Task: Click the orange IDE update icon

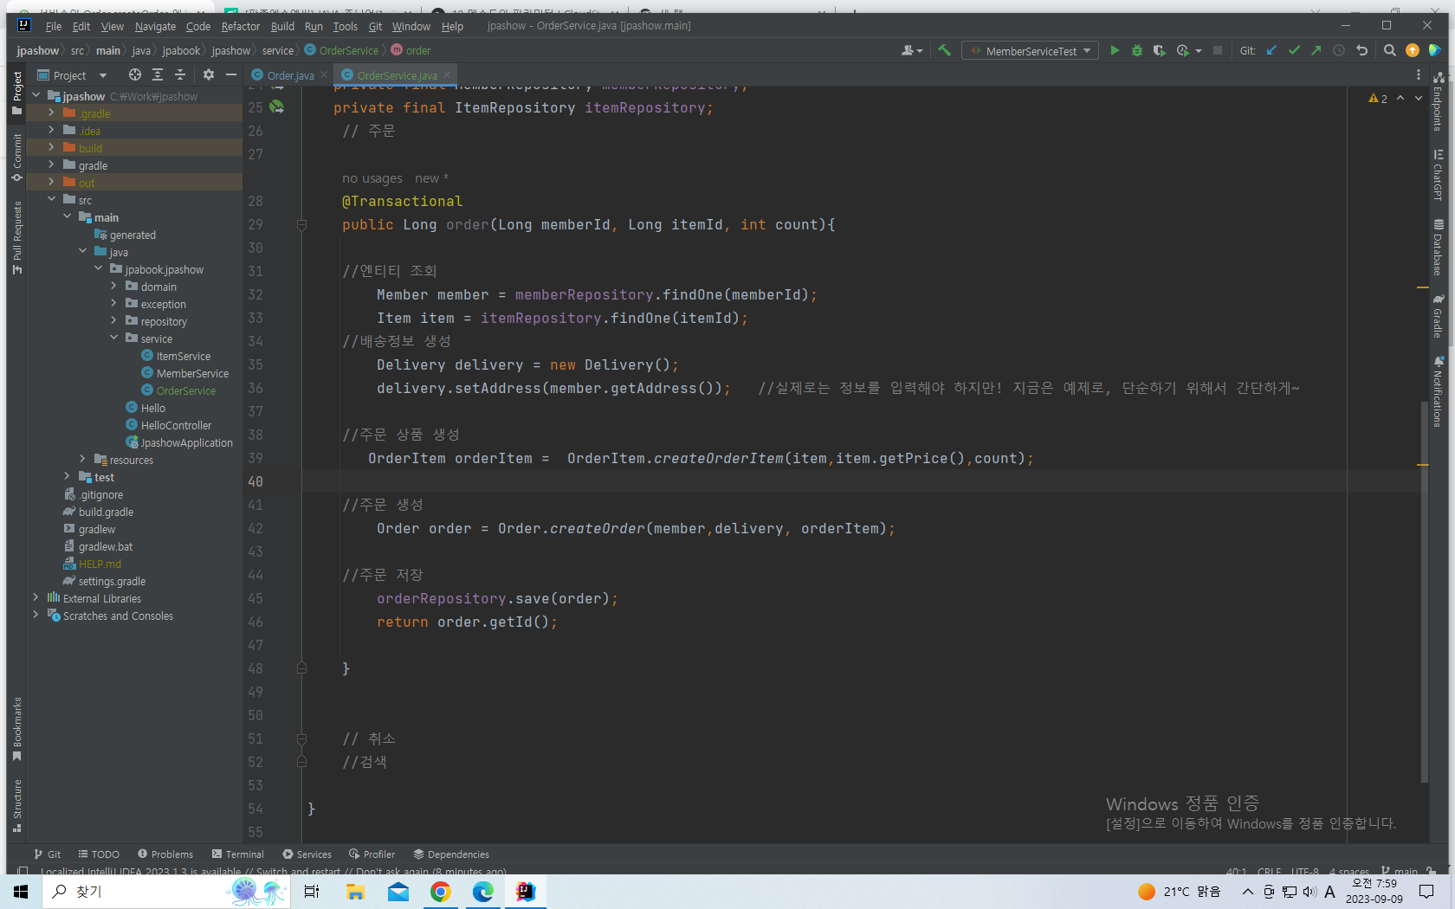Action: click(1413, 51)
